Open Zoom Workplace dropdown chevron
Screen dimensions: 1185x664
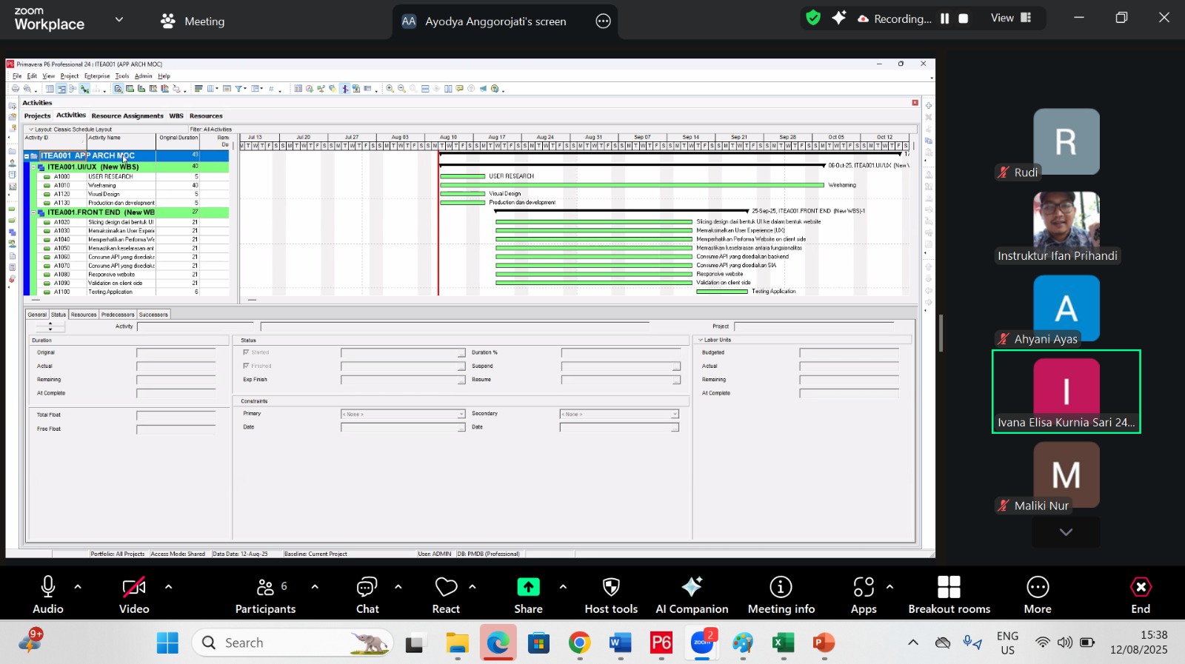coord(119,20)
